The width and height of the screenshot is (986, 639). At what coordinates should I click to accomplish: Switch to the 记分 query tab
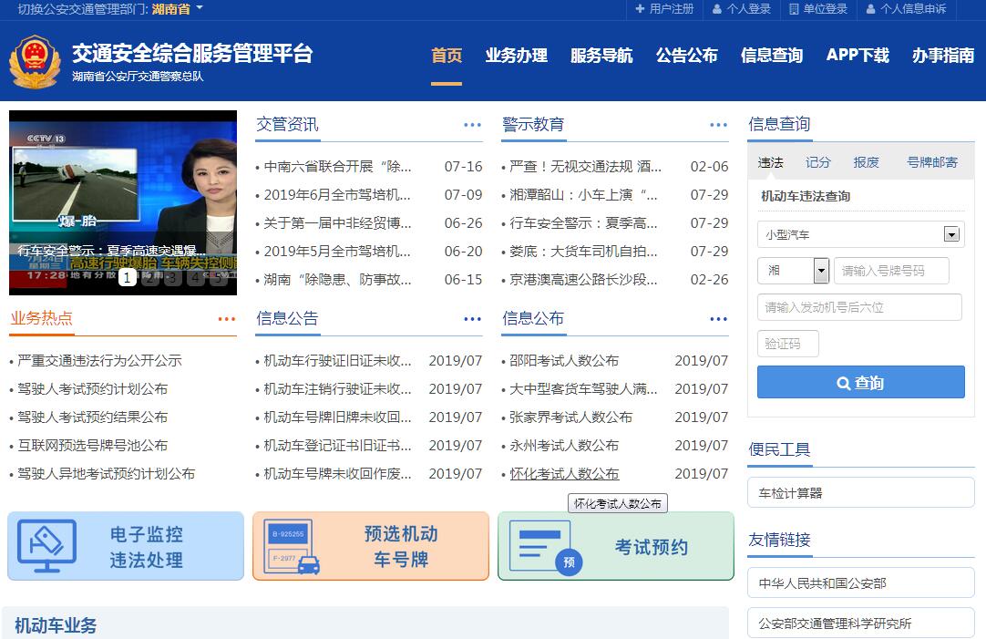click(x=817, y=162)
